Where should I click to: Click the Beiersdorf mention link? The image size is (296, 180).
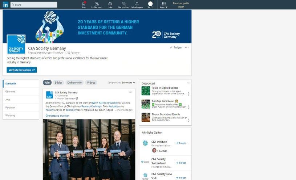coord(71,110)
